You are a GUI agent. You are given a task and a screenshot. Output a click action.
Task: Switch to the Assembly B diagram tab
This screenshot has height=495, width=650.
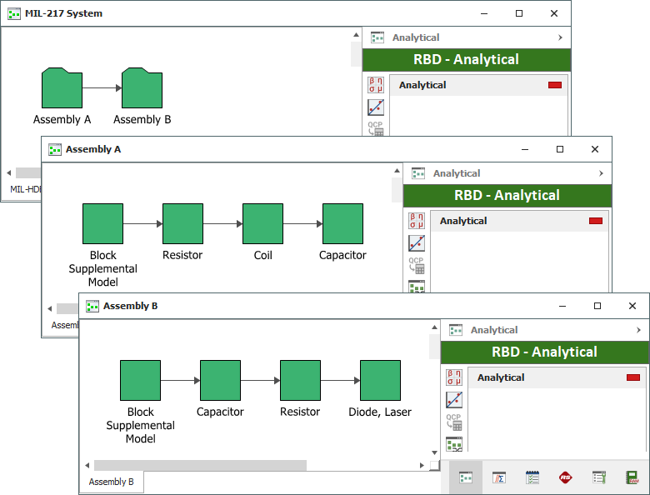111,482
